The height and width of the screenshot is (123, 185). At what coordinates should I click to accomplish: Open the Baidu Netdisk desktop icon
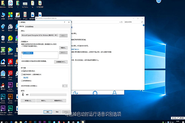10,4
